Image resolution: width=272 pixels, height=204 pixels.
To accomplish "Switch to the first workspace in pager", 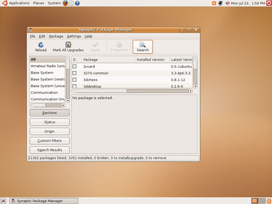I will pyautogui.click(x=255, y=201).
